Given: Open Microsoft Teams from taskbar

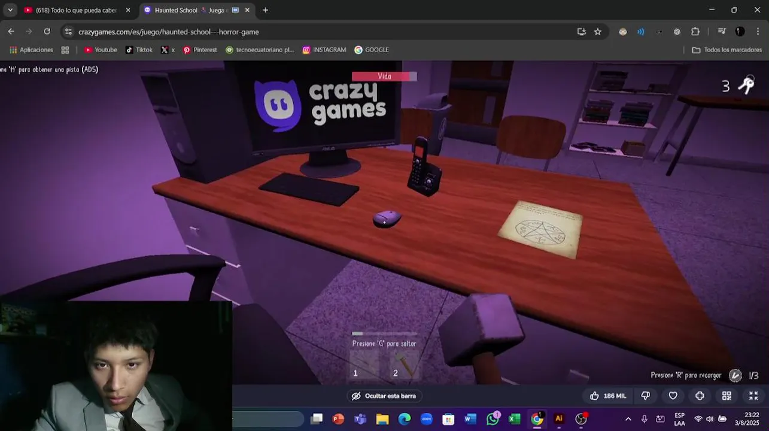Looking at the screenshot, I should [x=360, y=419].
